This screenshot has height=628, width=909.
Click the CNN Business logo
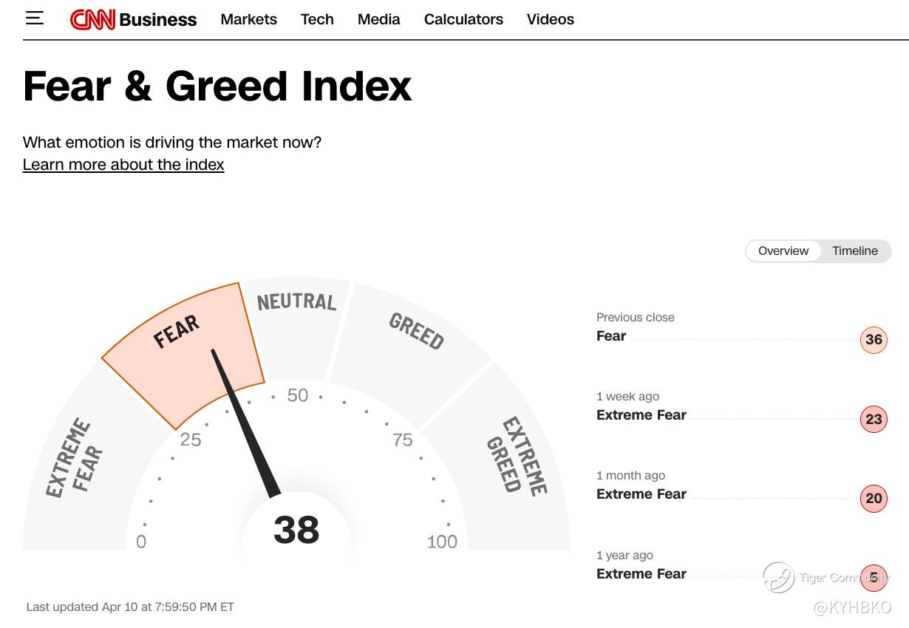click(x=134, y=19)
